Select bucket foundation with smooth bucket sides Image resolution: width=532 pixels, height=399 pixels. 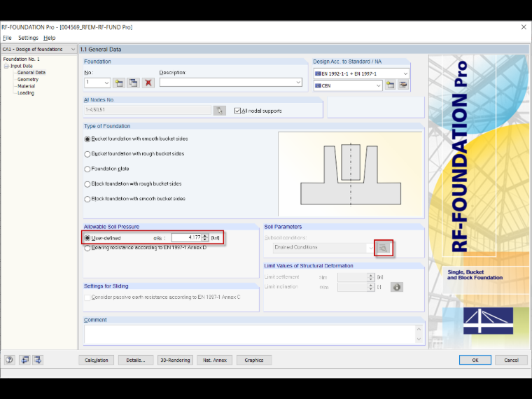(x=87, y=139)
